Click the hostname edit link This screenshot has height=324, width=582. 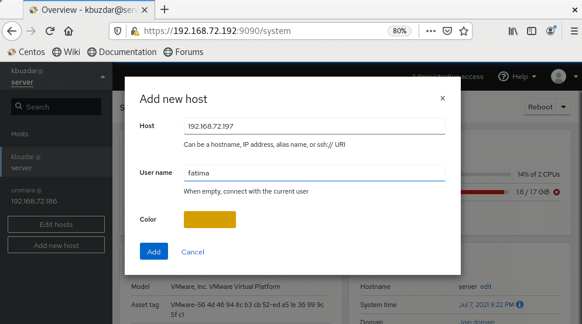click(x=485, y=287)
